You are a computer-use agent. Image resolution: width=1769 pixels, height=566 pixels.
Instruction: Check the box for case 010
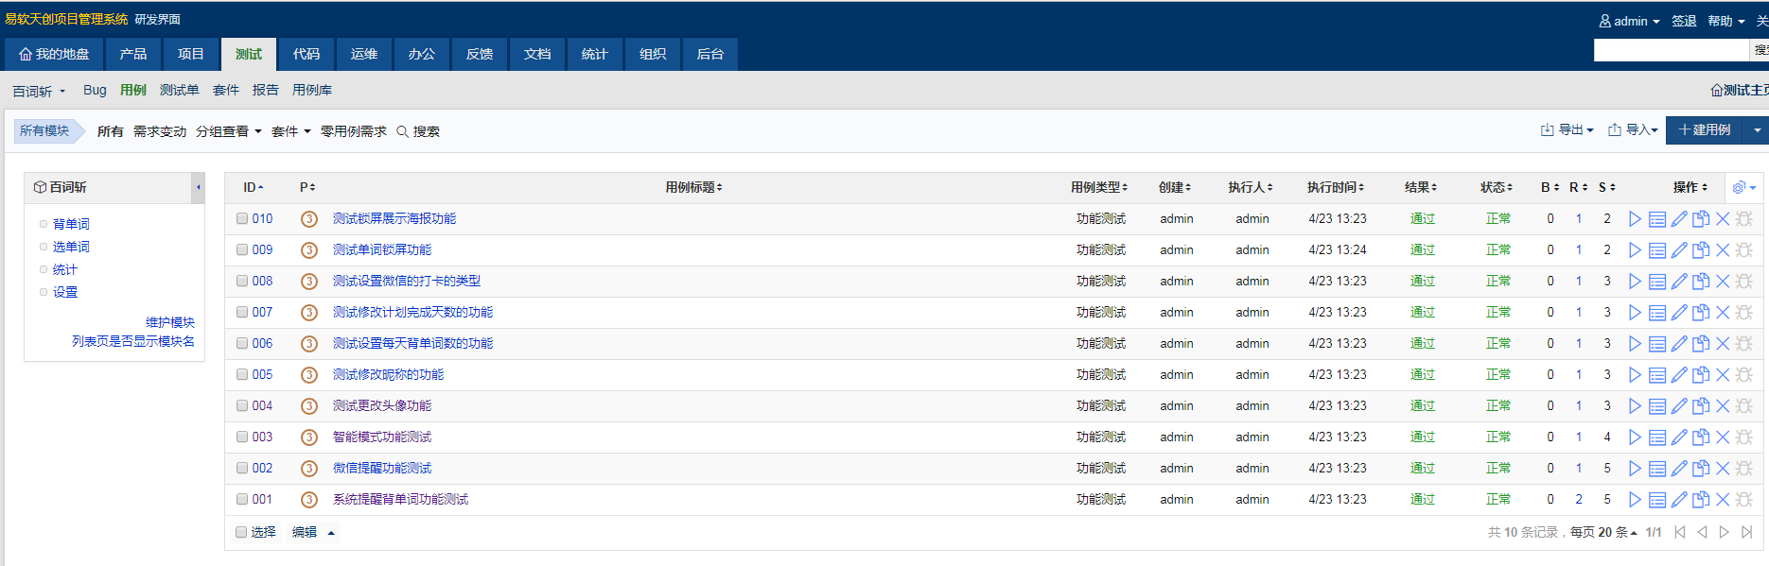pos(242,219)
